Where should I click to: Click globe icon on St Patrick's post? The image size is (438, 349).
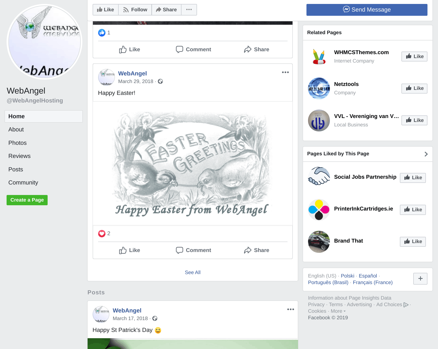click(x=155, y=319)
